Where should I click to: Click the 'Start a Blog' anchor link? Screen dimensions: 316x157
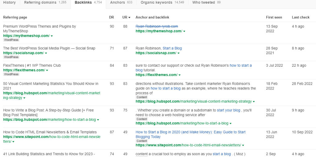pos(172,48)
